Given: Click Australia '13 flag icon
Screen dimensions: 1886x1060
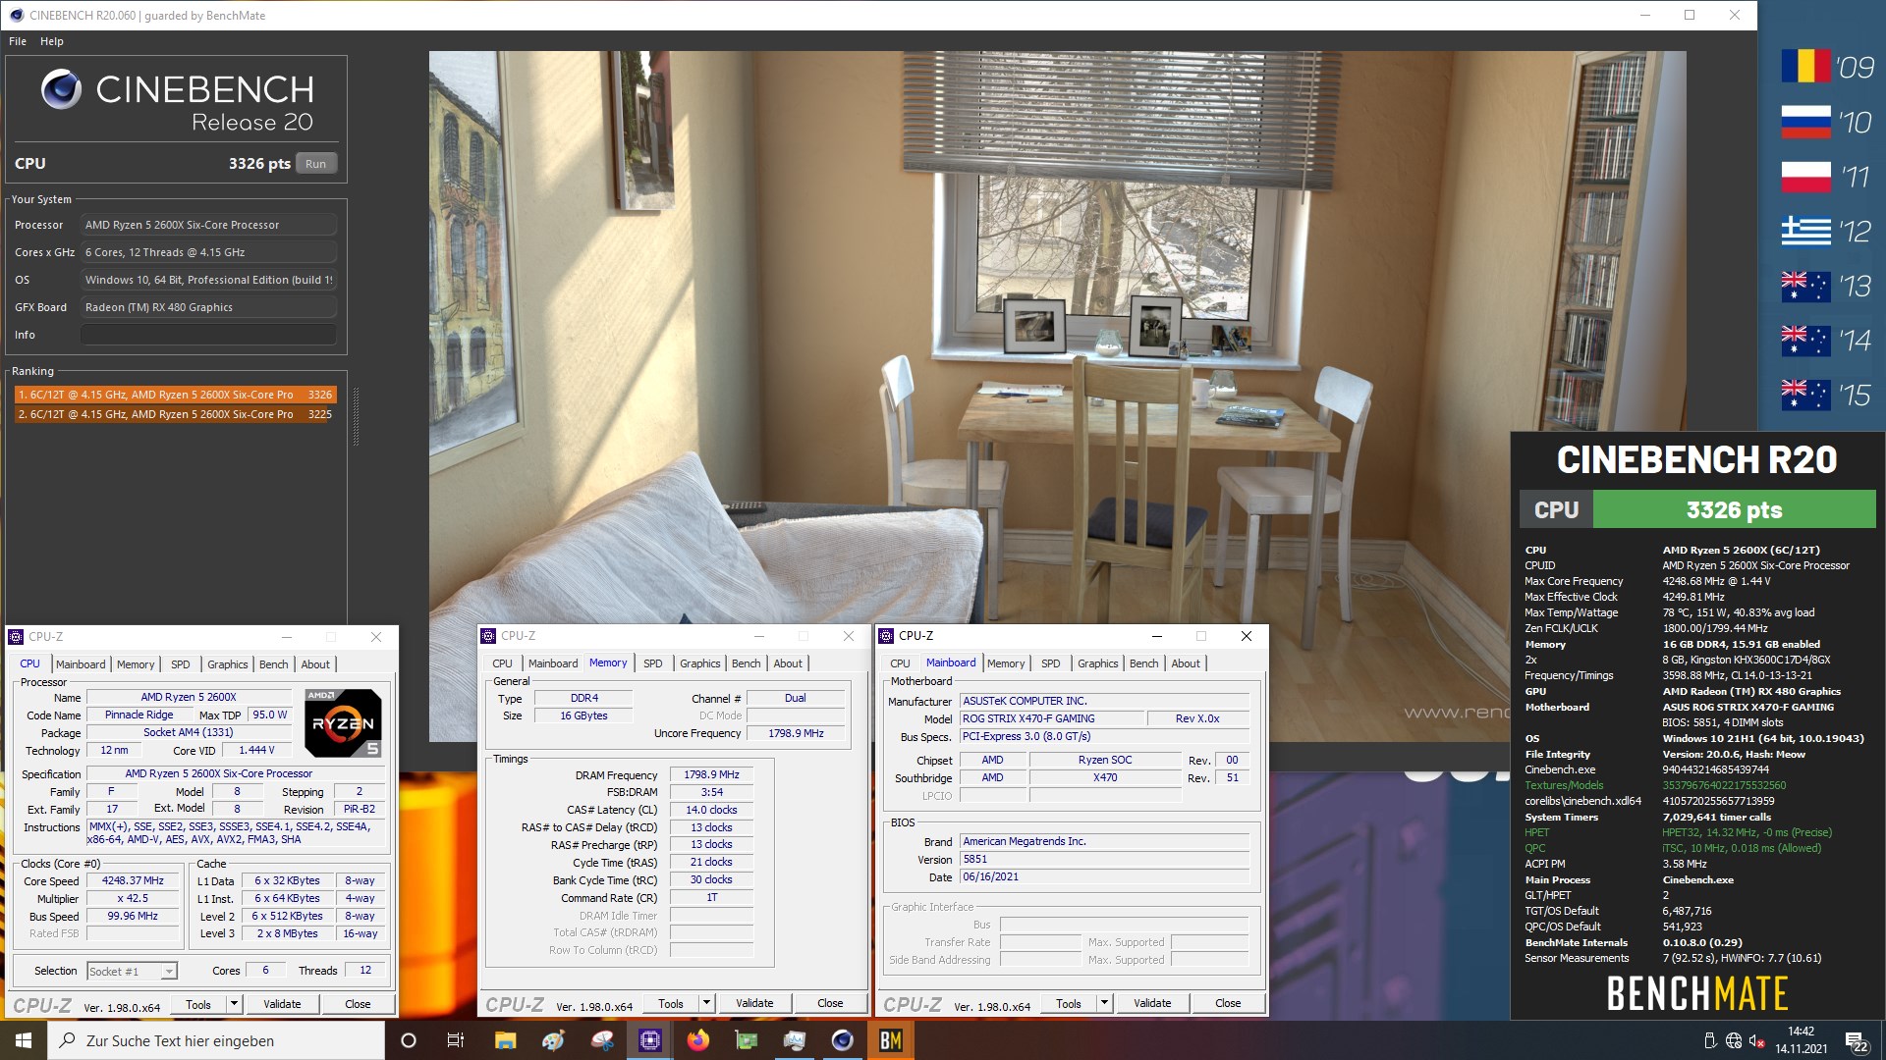Looking at the screenshot, I should (1806, 287).
